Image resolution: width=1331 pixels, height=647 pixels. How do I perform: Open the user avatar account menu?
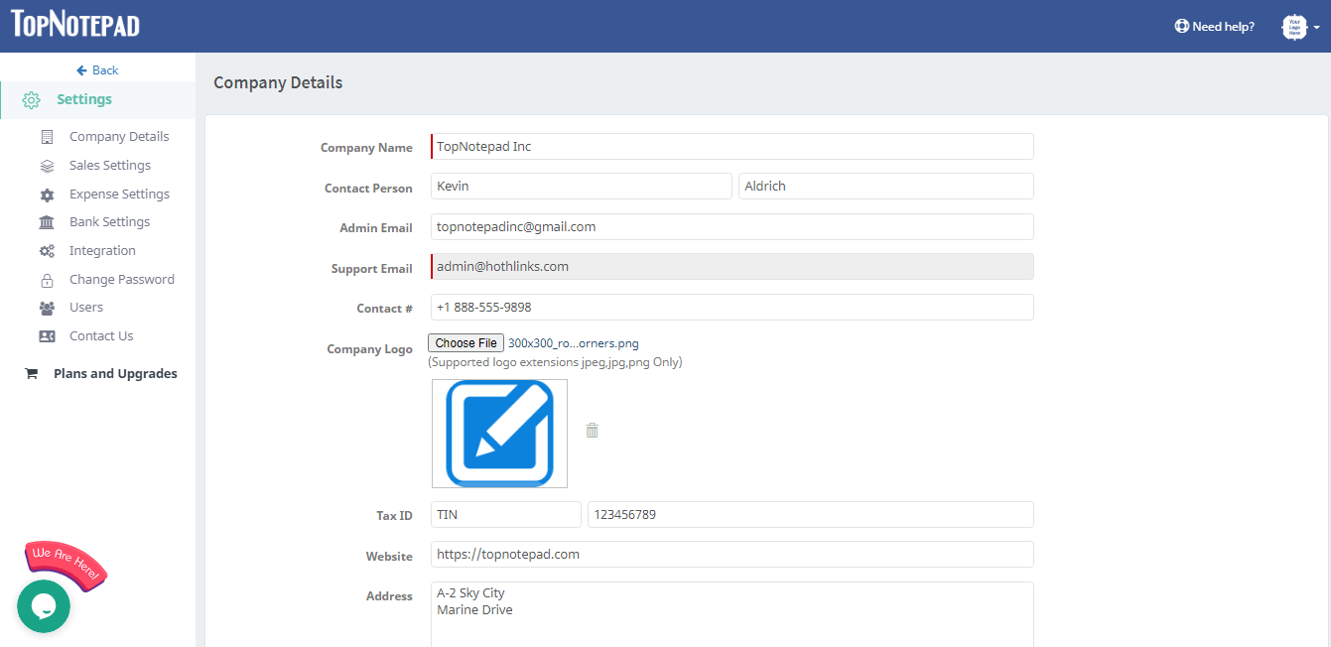[x=1300, y=27]
